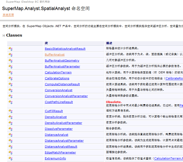
Task: Open the CalibrateOptions class link
Action: pyautogui.click(x=57, y=78)
